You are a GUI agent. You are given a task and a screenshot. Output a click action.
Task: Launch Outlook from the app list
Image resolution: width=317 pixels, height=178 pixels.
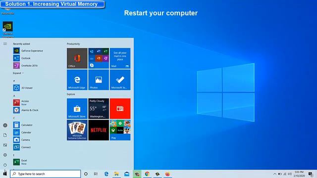pyautogui.click(x=22, y=58)
